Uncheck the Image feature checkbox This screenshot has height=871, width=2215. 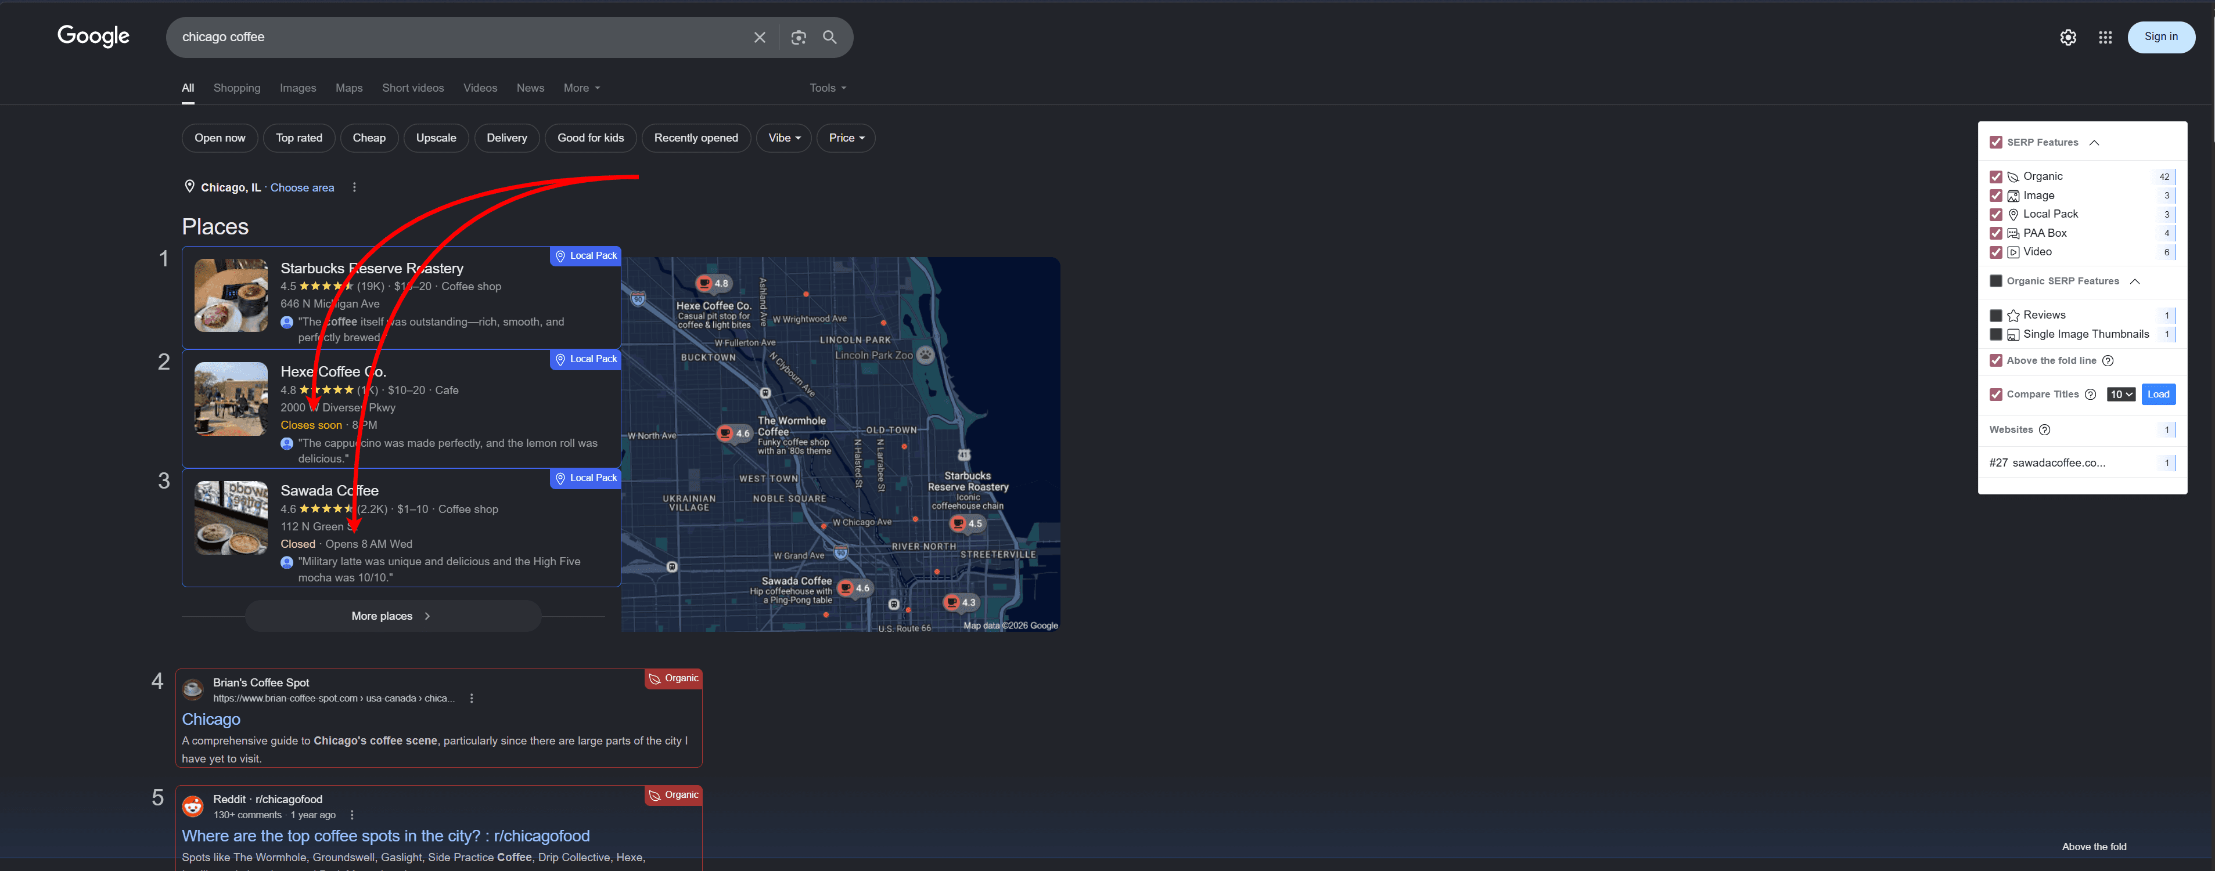tap(1995, 196)
